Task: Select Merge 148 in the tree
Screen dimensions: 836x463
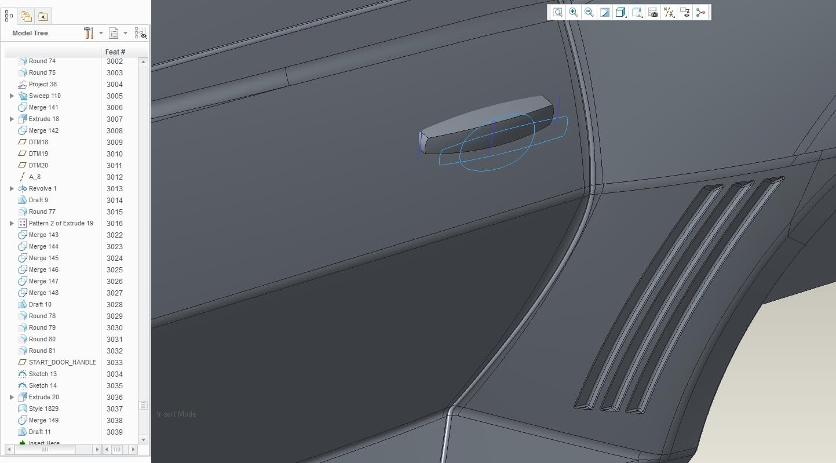Action: tap(43, 293)
